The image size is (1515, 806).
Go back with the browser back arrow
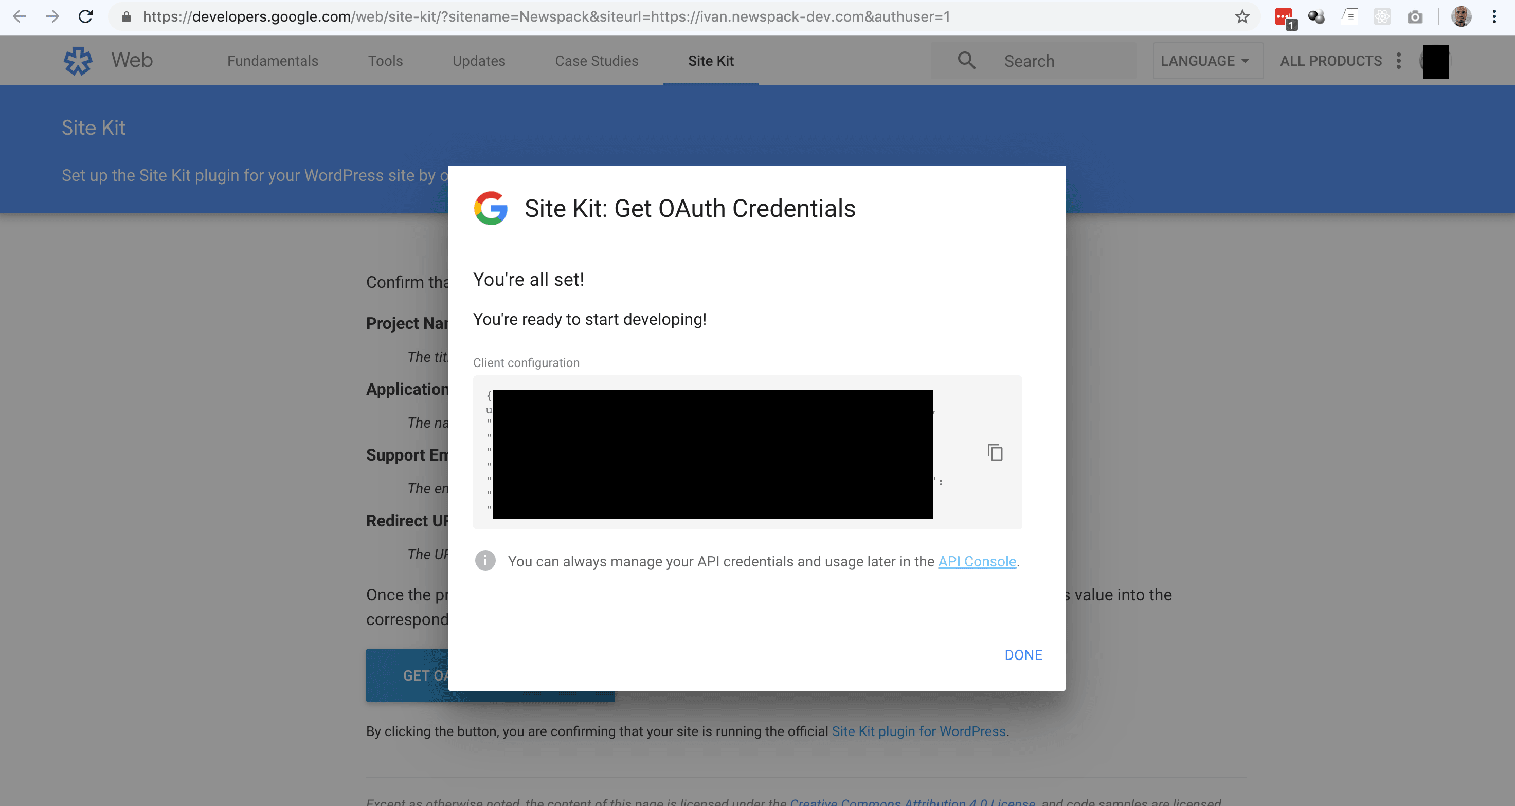click(20, 16)
